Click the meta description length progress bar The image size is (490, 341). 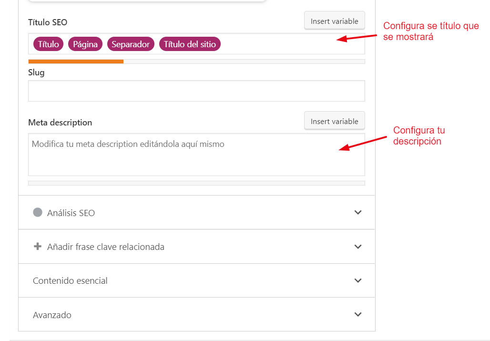pos(196,183)
